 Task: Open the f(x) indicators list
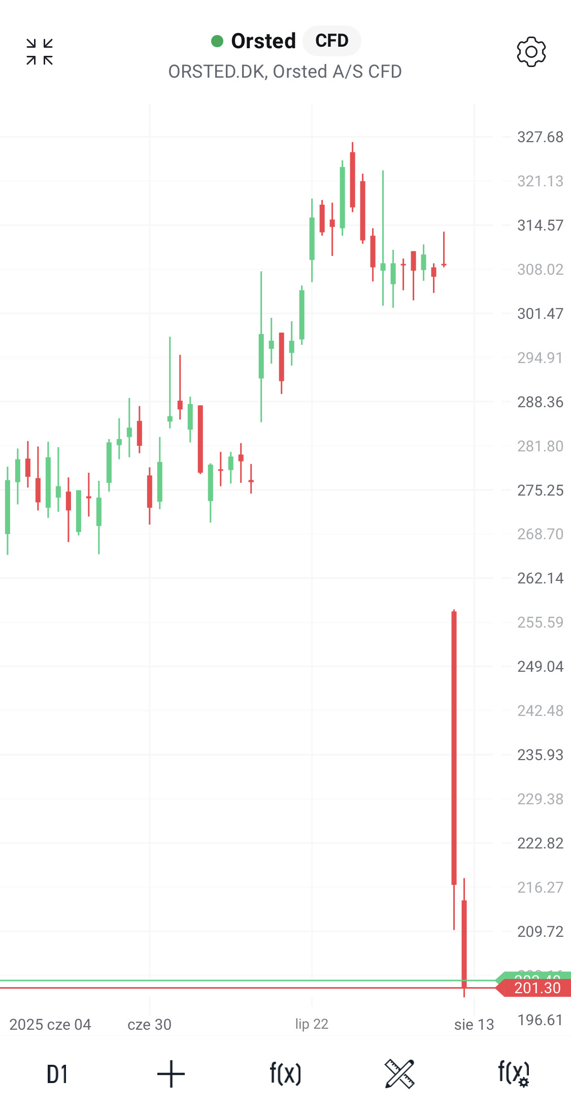(x=285, y=1073)
